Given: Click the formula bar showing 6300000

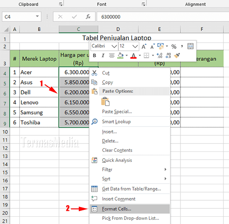Looking at the screenshot, I should (x=163, y=16).
